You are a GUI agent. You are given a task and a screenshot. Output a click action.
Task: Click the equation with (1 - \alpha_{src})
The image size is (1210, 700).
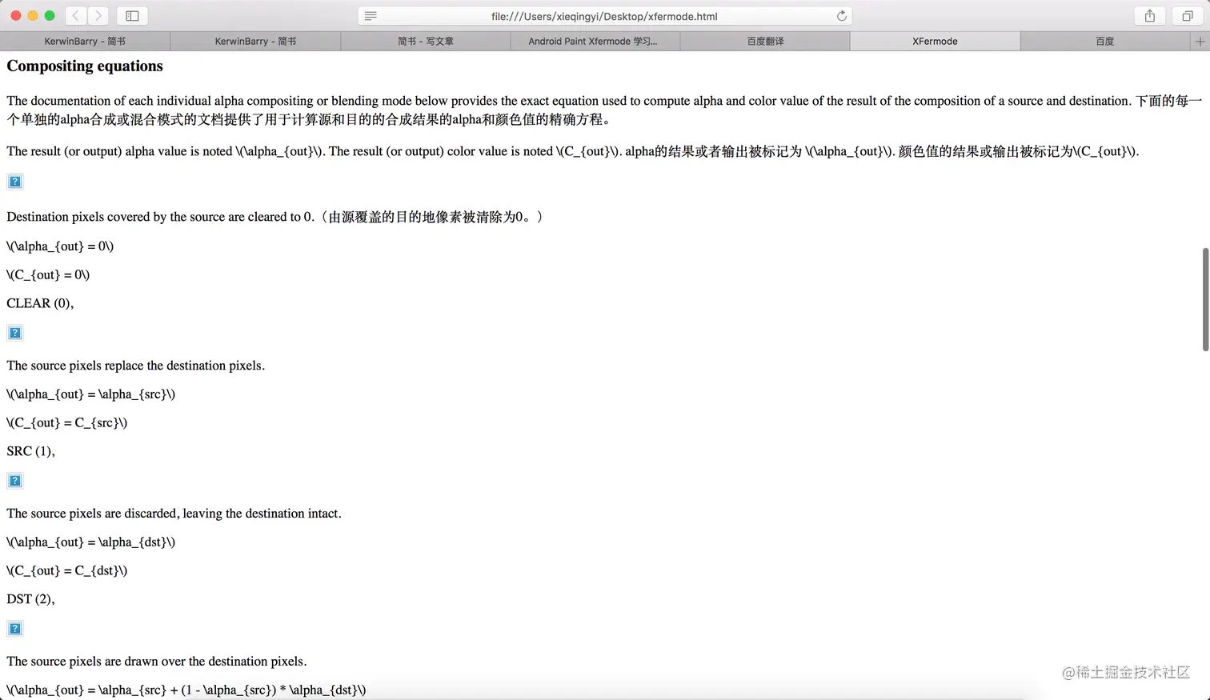pyautogui.click(x=186, y=690)
